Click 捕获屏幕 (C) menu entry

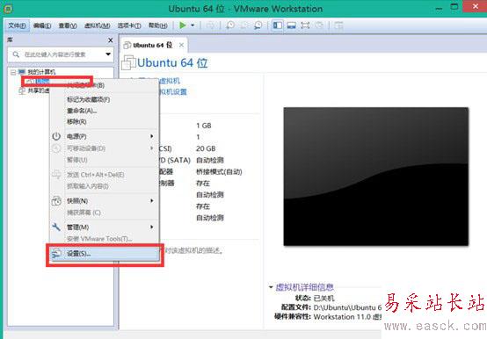pyautogui.click(x=105, y=213)
